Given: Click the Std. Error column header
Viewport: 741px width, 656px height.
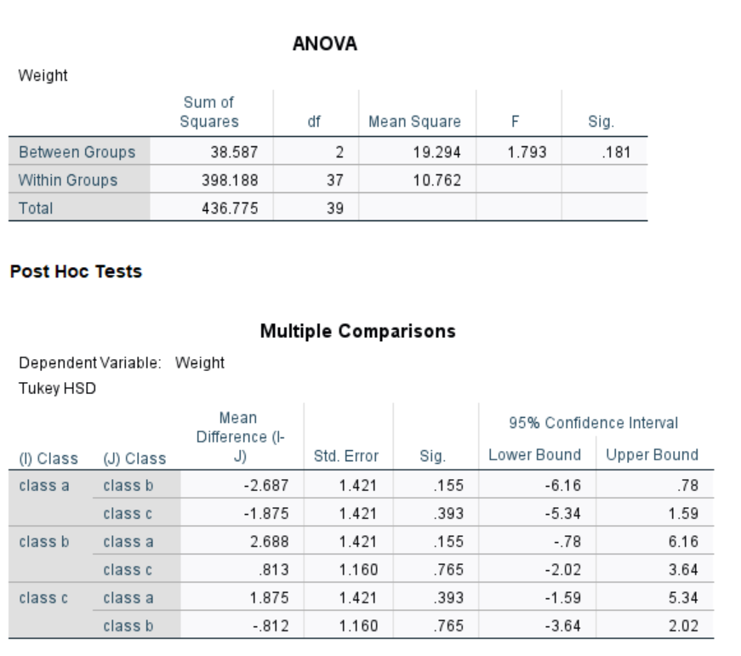Looking at the screenshot, I should 348,459.
